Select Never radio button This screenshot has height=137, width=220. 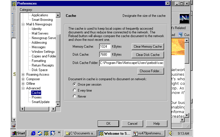tap(75, 96)
